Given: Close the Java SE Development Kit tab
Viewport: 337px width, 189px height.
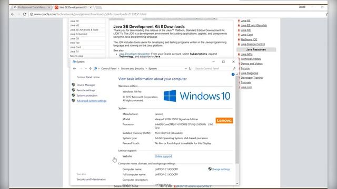Looking at the screenshot, I should [x=91, y=7].
